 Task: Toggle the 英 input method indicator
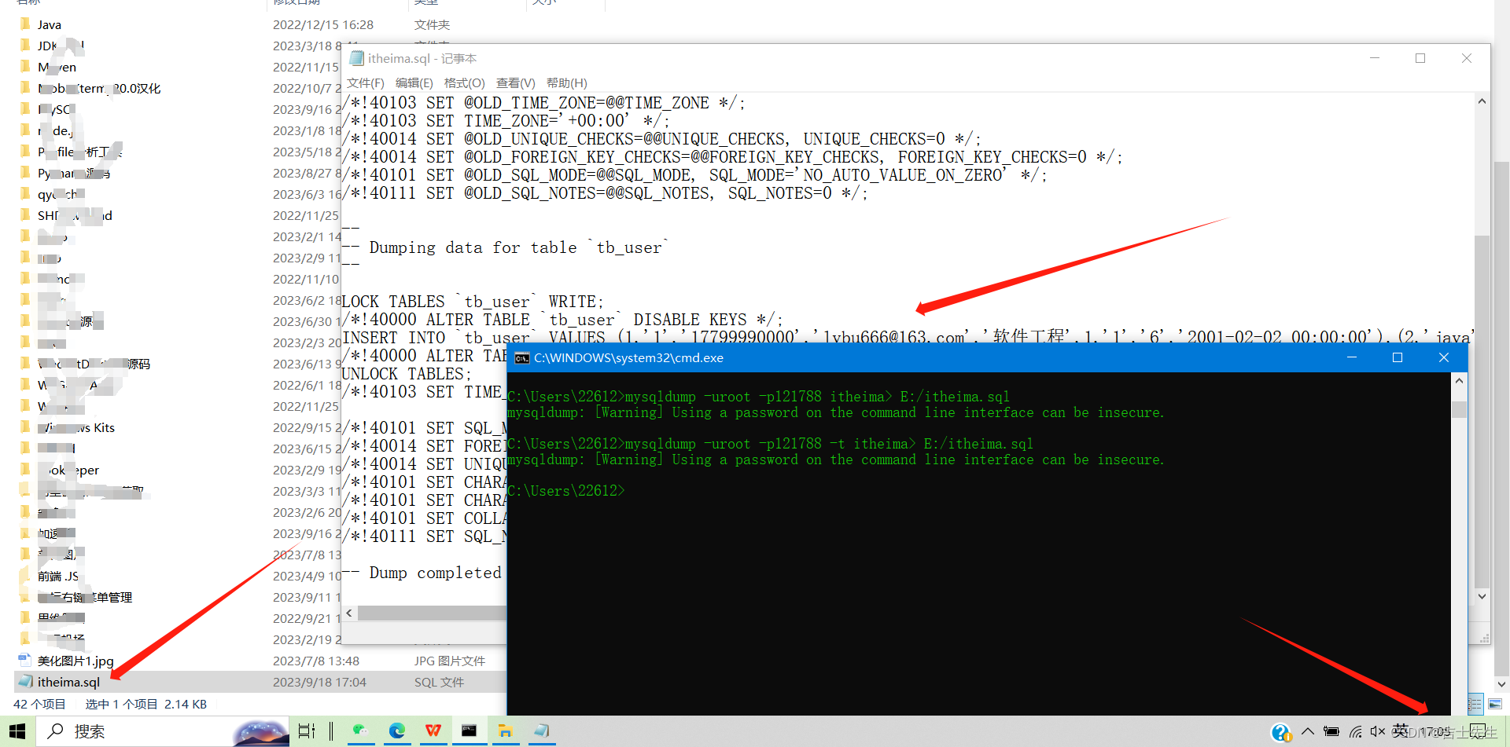pyautogui.click(x=1401, y=731)
